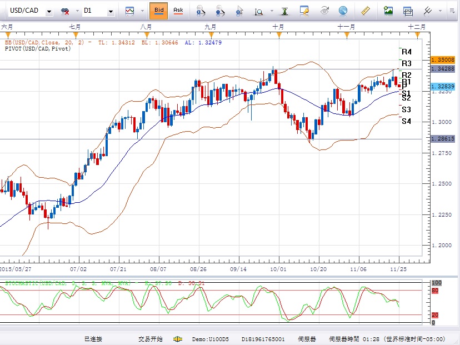Click the TL: 1.34312 value
460x345 pixels.
click(x=117, y=43)
